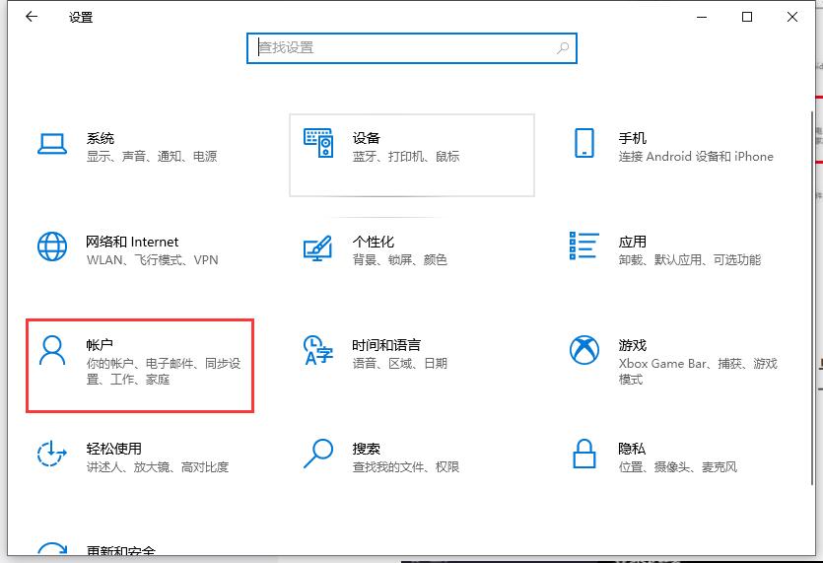Screen dimensions: 823x563
Task: Open the System laptop icon
Action: coord(52,143)
